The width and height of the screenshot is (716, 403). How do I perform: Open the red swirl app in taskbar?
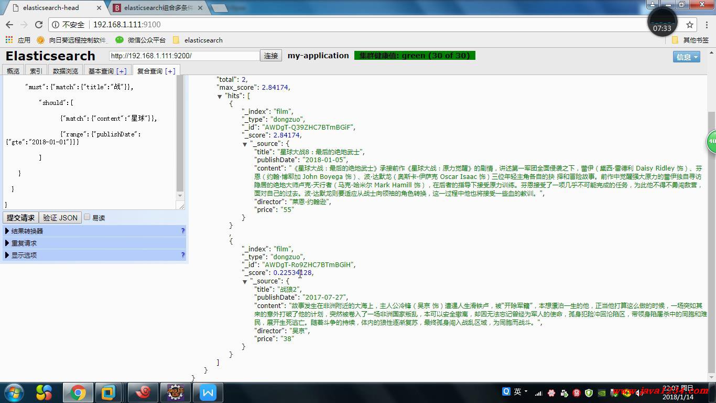[143, 393]
